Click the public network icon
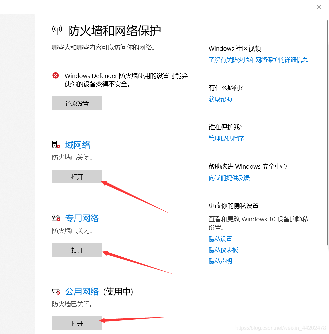The width and height of the screenshot is (329, 334). [x=56, y=291]
